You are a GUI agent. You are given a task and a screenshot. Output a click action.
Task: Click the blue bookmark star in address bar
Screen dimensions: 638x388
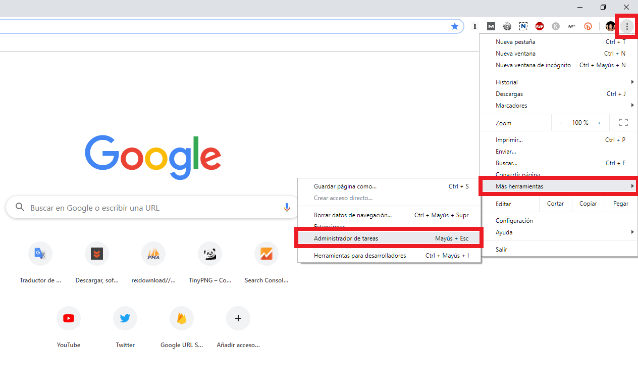[455, 26]
